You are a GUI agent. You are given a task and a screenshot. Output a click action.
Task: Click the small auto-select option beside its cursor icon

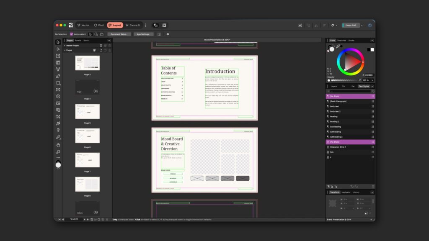96,34
